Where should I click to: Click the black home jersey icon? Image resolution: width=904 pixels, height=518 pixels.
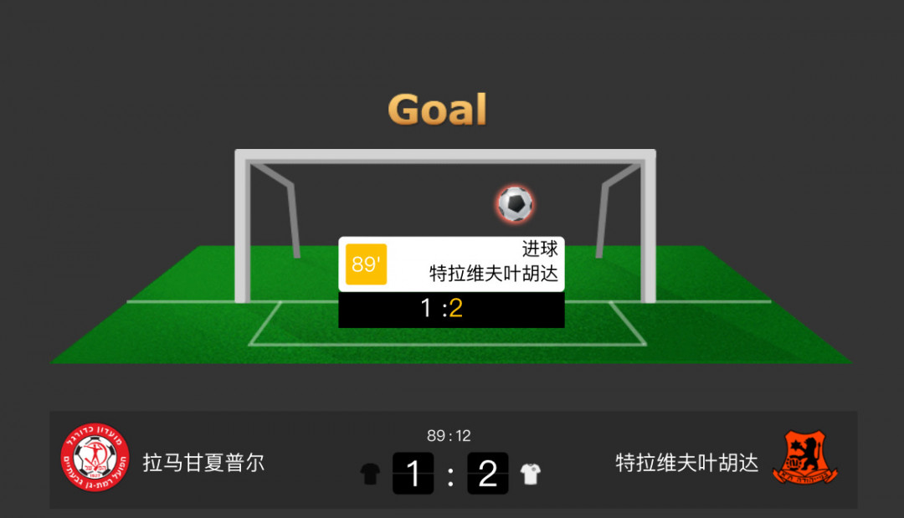click(370, 474)
